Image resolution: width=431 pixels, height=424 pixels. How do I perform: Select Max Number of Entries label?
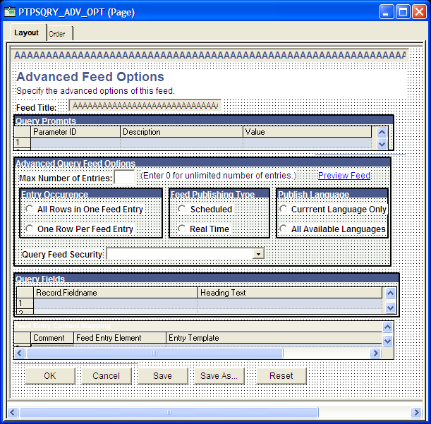[66, 178]
